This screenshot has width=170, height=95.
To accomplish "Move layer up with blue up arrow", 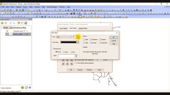I will pyautogui.click(x=10, y=23).
